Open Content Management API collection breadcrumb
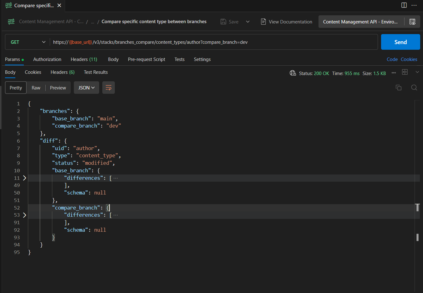 [51, 22]
